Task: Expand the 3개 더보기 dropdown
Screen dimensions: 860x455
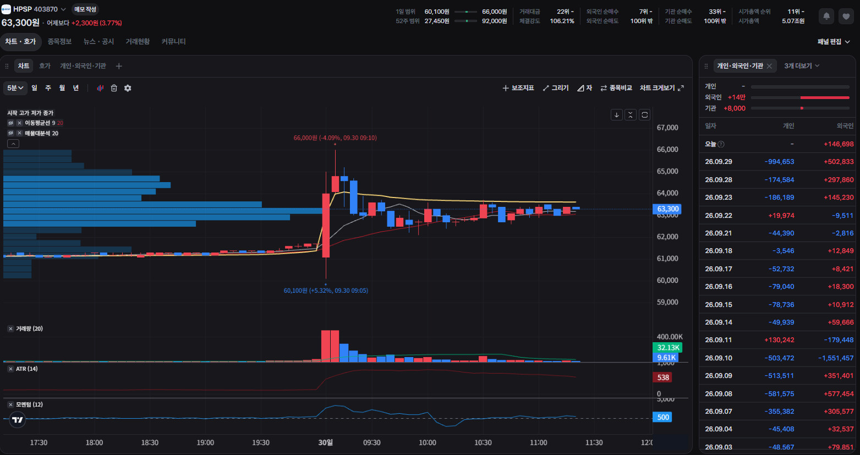Action: tap(802, 66)
